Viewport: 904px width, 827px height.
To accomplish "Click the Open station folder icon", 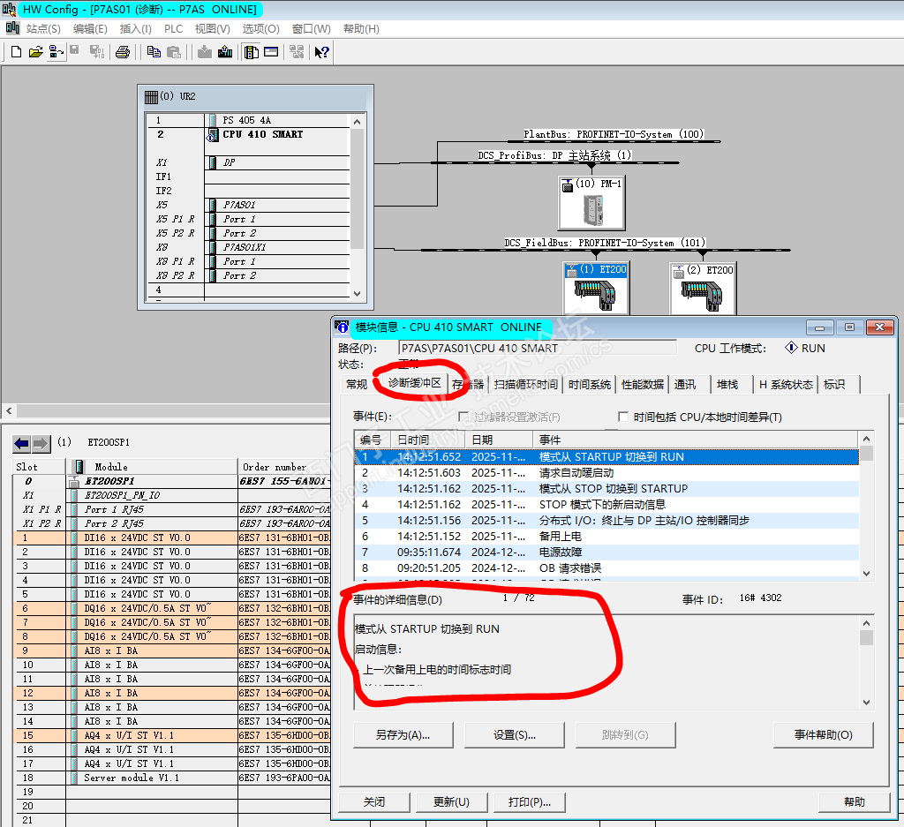I will pyautogui.click(x=35, y=52).
